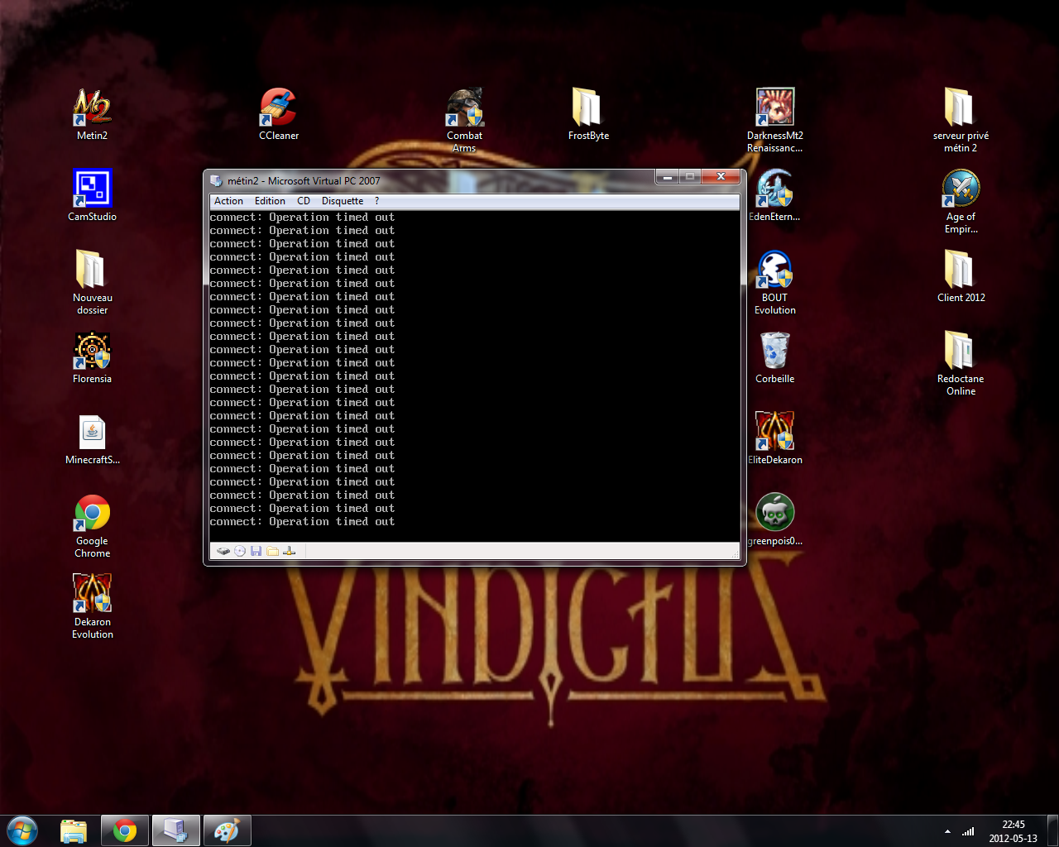1059x847 pixels.
Task: Open the CD menu in Virtual PC
Action: click(x=304, y=201)
